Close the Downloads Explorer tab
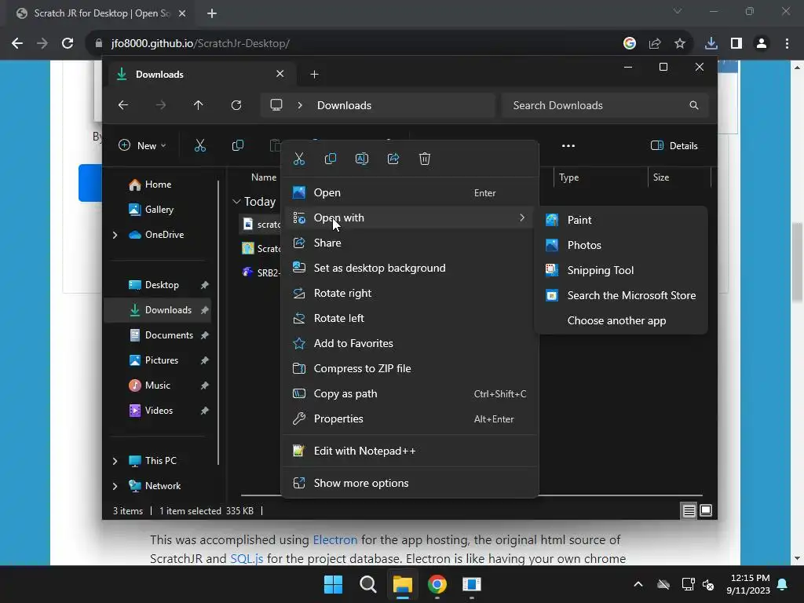This screenshot has width=804, height=603. (280, 74)
